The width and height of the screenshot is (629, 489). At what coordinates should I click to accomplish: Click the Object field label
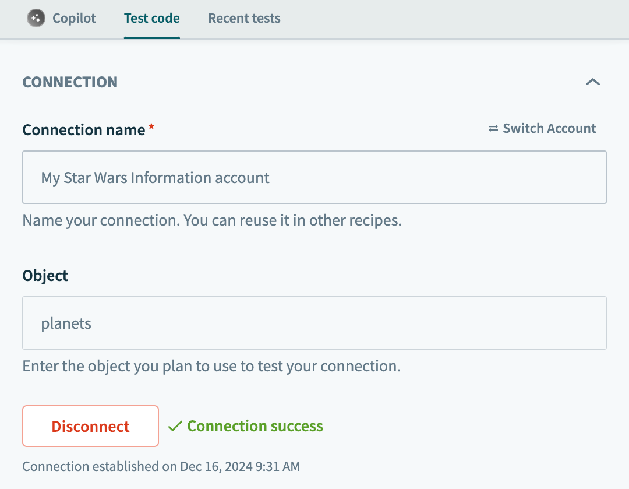[45, 275]
